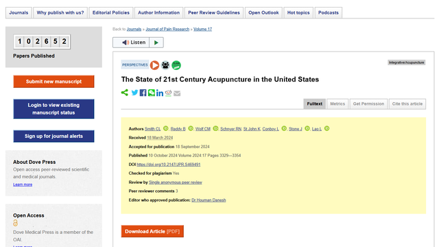
Task: Open the Peer Review Guidelines menu
Action: (x=214, y=12)
